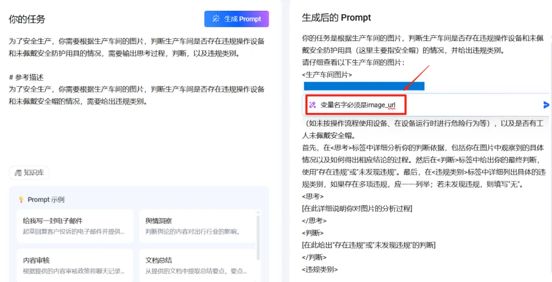Click the opening <判断> tag line

313,233
